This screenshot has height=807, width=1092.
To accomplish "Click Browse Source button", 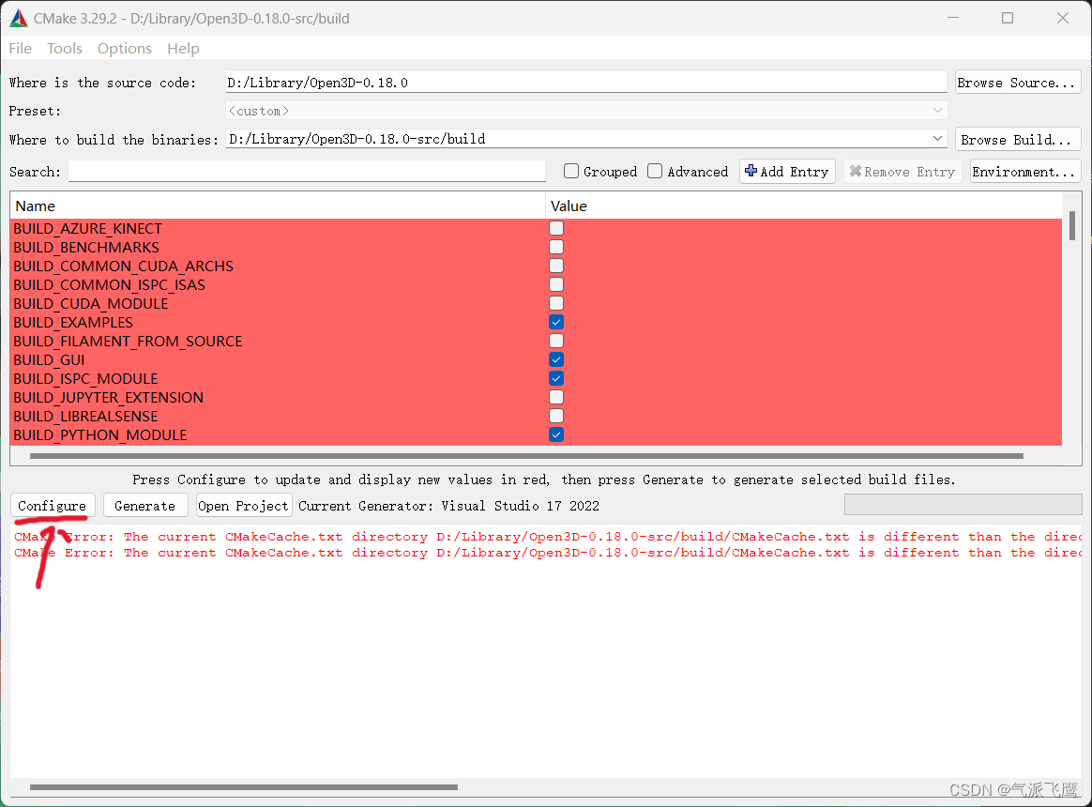I will (1018, 83).
